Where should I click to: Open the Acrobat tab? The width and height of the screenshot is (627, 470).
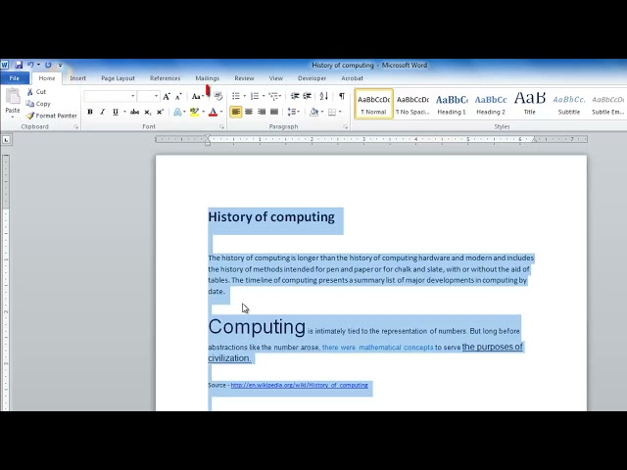352,78
